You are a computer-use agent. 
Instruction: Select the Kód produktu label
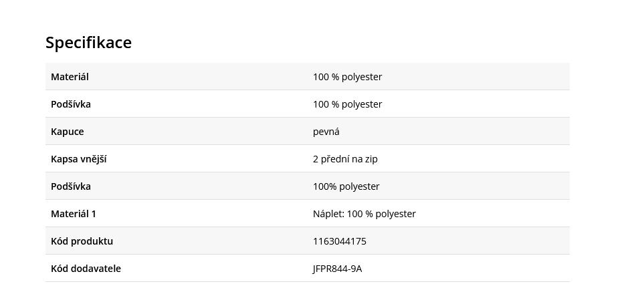coord(82,241)
